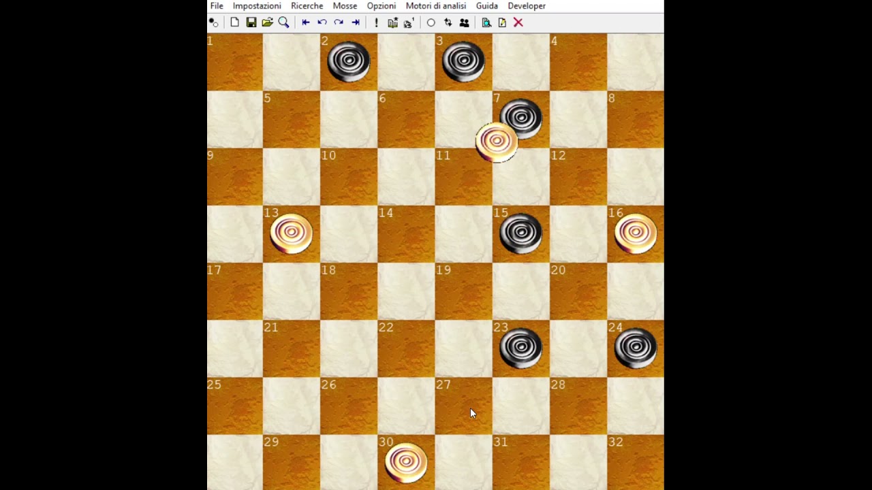The width and height of the screenshot is (872, 490).
Task: Click empty square 22 on the board
Action: click(x=406, y=348)
